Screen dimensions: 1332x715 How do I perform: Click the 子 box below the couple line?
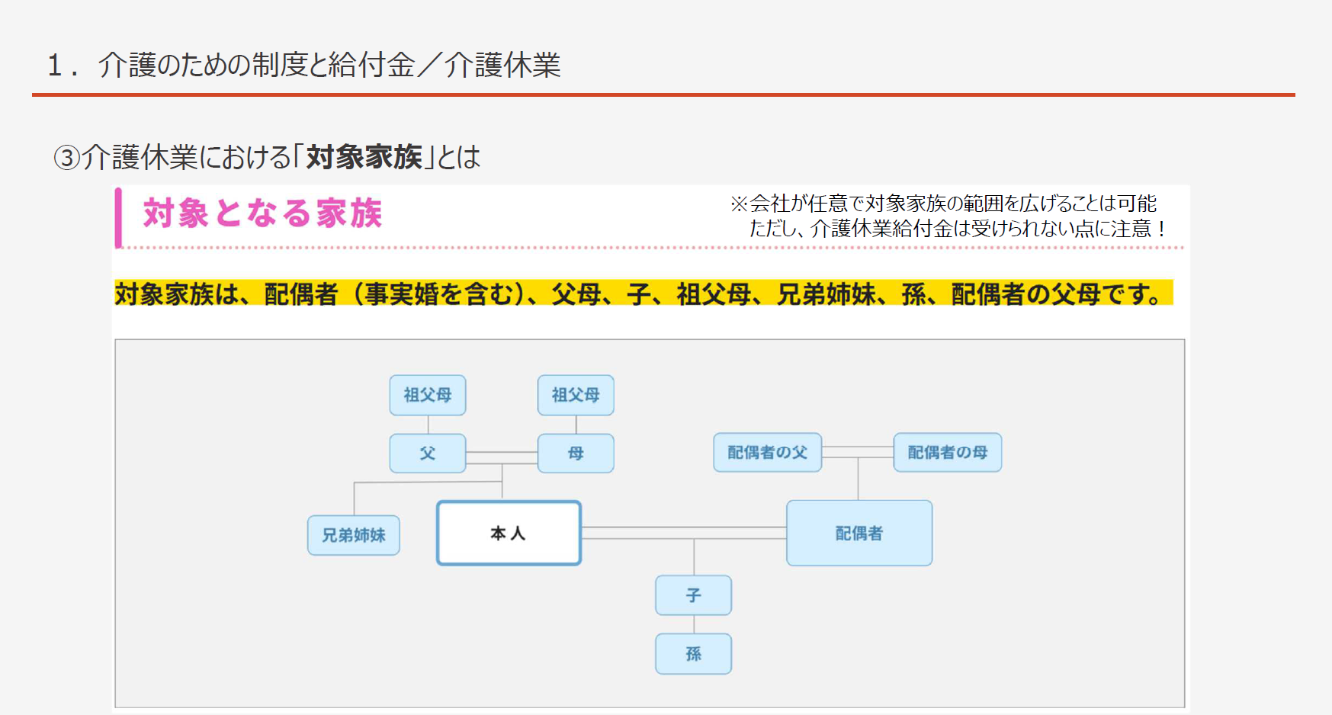pos(693,595)
